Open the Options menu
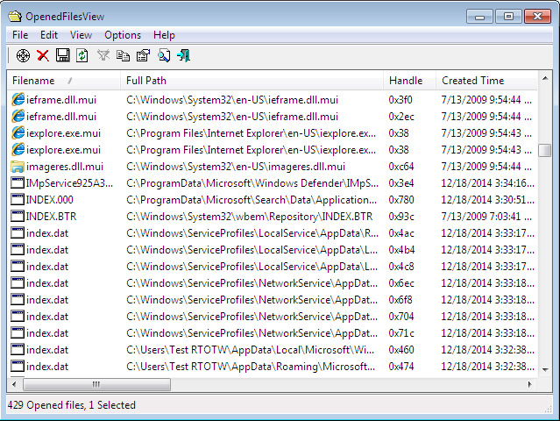This screenshot has height=421, width=560. tap(123, 35)
